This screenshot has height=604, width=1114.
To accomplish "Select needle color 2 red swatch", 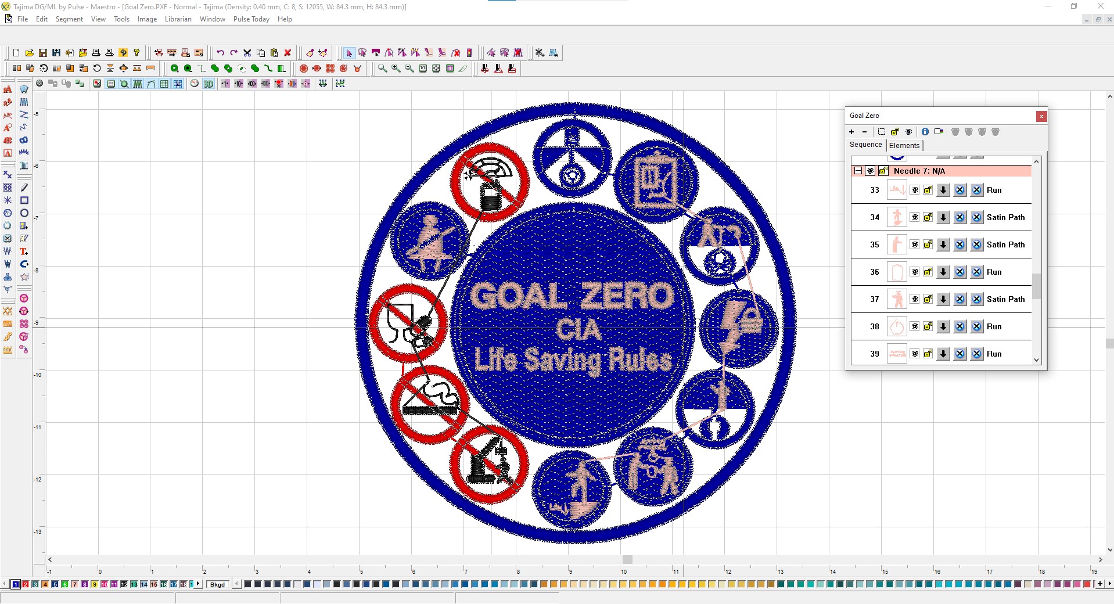I will pyautogui.click(x=26, y=584).
